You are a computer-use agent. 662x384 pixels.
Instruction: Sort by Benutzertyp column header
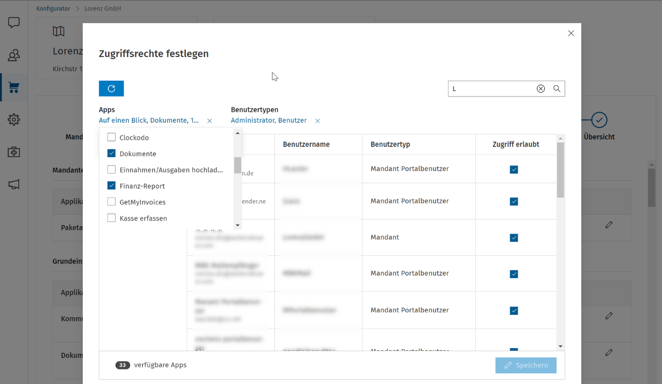(391, 144)
